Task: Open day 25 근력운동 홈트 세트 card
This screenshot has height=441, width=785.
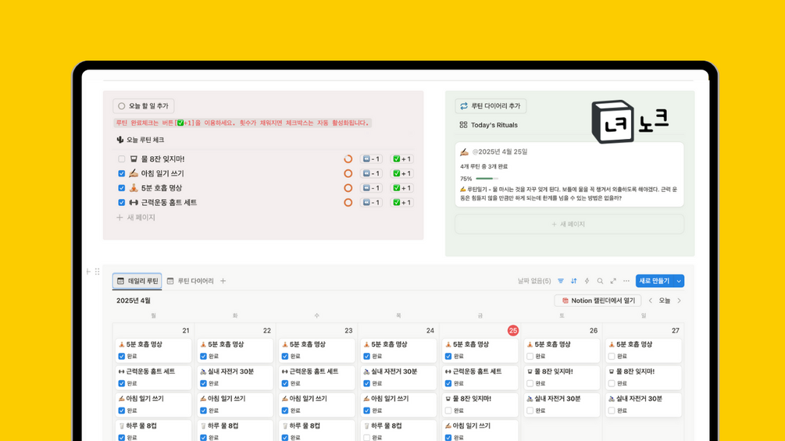Action: [x=480, y=378]
